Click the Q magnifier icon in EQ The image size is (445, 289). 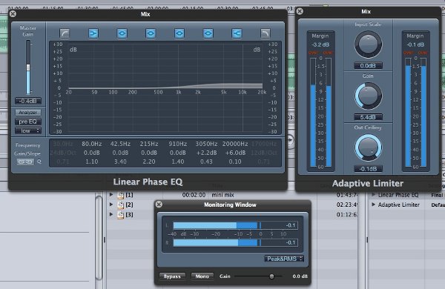(x=39, y=162)
